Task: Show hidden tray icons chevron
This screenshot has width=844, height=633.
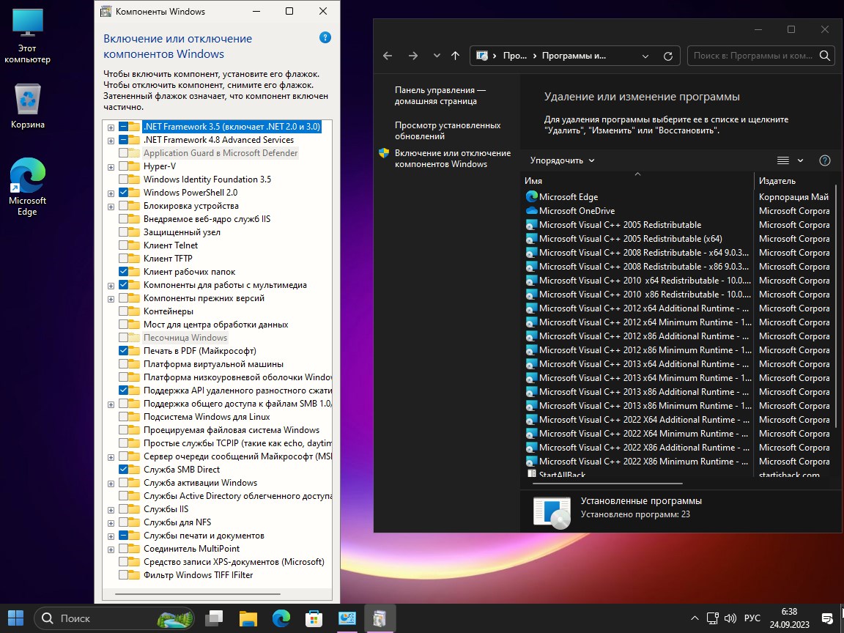Action: (x=695, y=618)
